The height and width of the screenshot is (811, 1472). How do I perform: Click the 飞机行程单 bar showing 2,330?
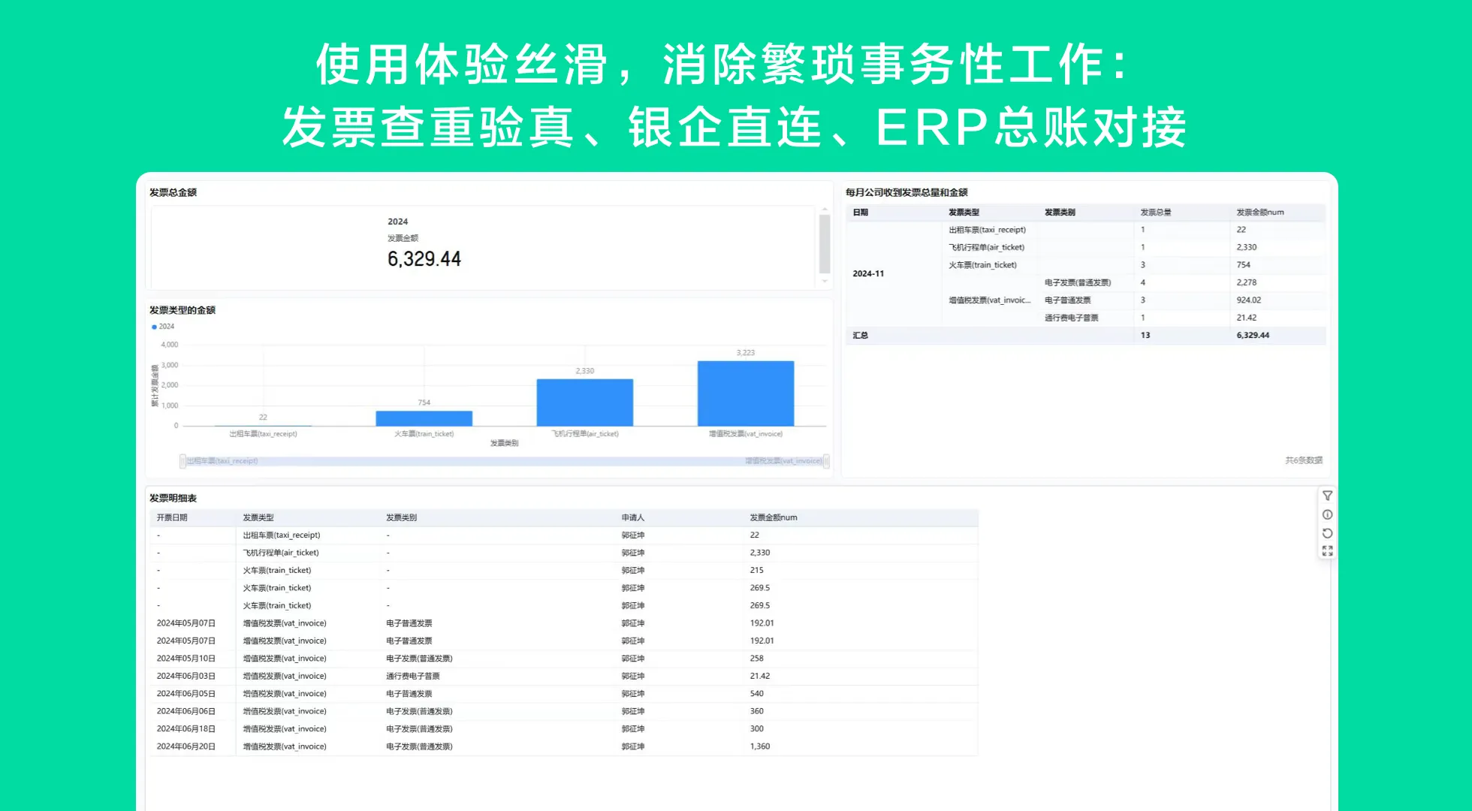(x=584, y=402)
